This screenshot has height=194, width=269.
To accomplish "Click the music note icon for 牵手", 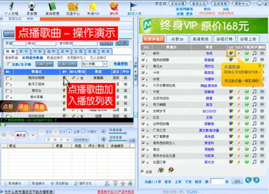I will (x=254, y=53).
